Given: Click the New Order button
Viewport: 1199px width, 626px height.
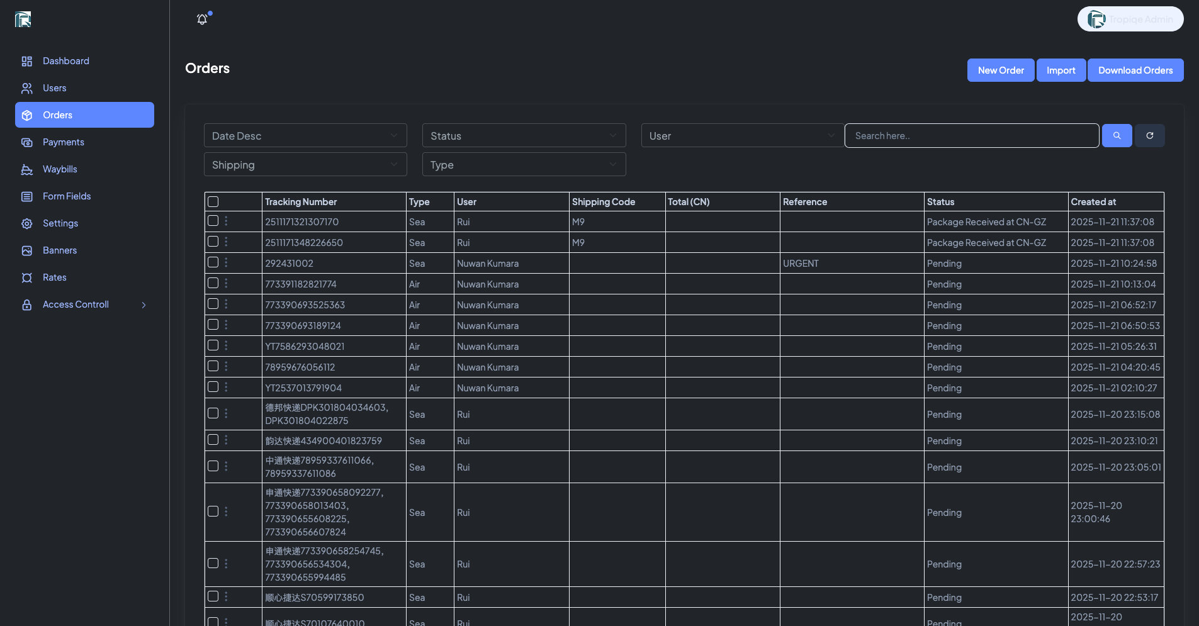Looking at the screenshot, I should pos(1000,70).
